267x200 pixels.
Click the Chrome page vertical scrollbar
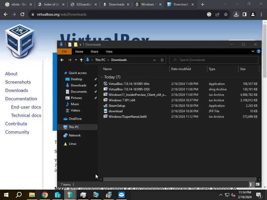point(265,51)
